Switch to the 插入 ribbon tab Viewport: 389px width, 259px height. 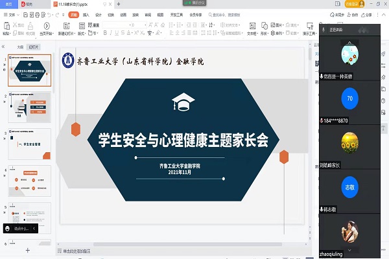(x=86, y=15)
